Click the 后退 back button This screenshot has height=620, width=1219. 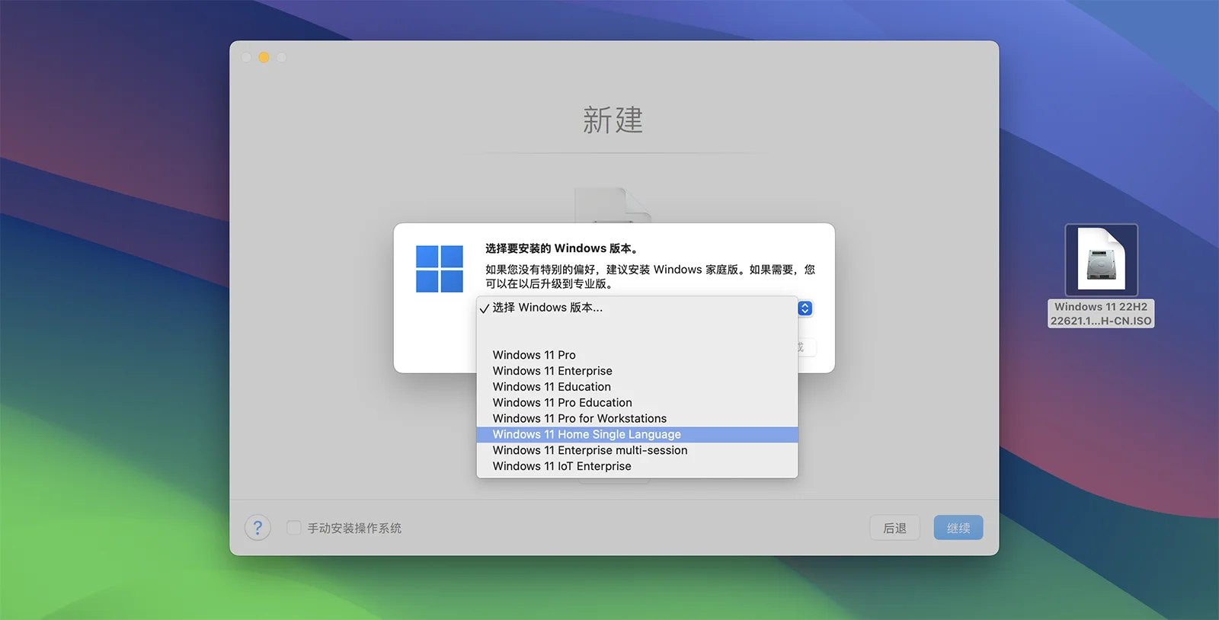point(894,528)
